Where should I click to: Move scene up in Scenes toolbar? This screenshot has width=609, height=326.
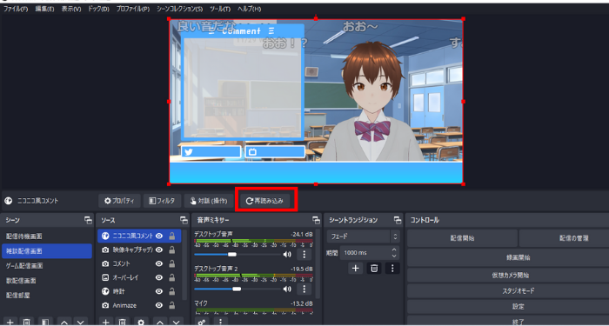click(64, 322)
